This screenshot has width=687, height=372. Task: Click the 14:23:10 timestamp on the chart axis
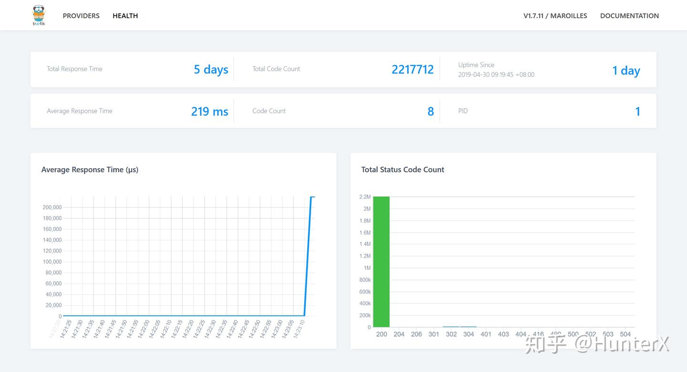point(300,329)
